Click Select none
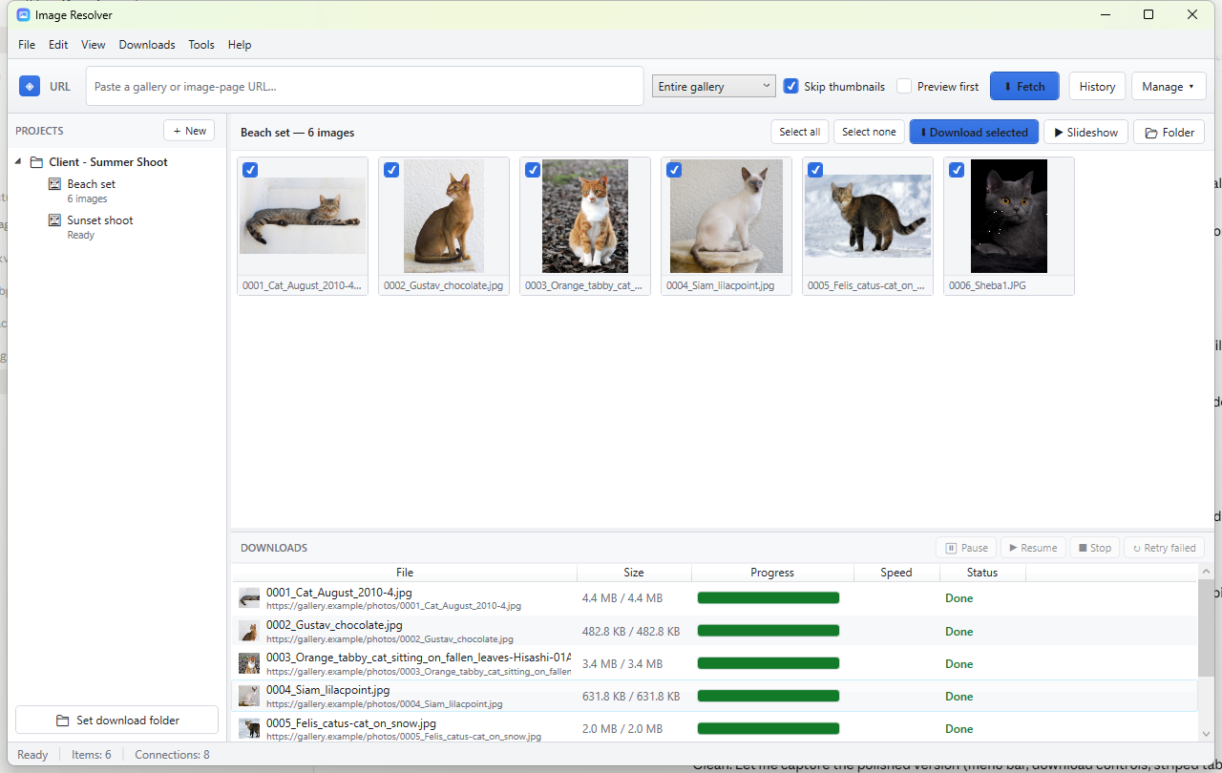1222x773 pixels. (x=869, y=132)
